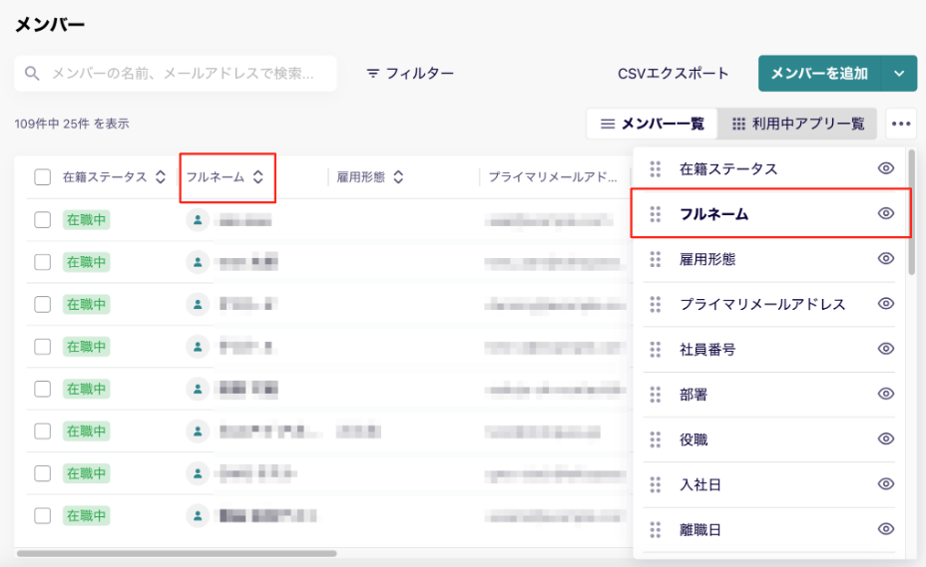Click the メンバー page heading

tap(50, 25)
